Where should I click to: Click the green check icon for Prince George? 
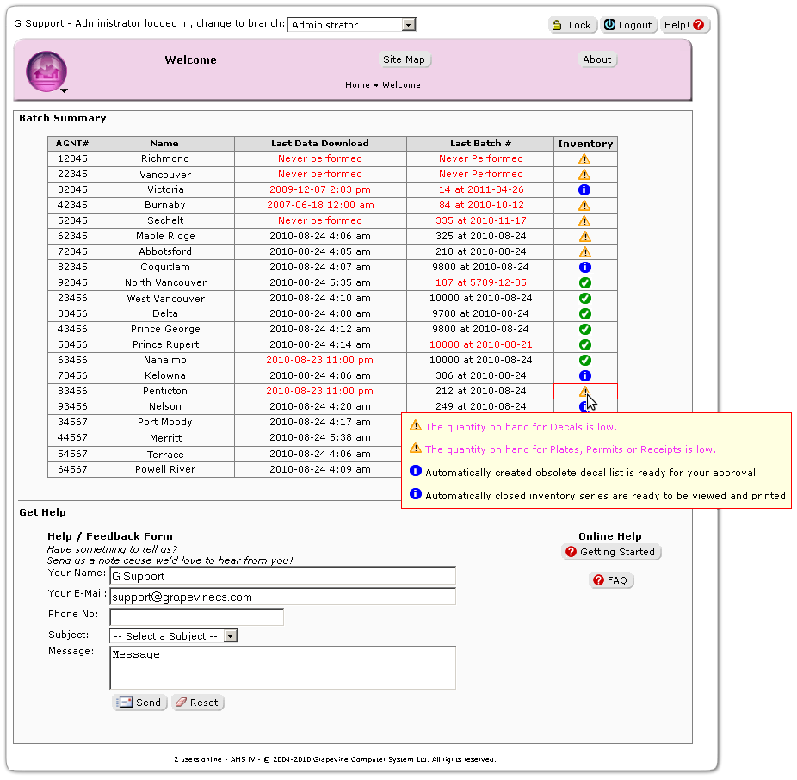[585, 329]
